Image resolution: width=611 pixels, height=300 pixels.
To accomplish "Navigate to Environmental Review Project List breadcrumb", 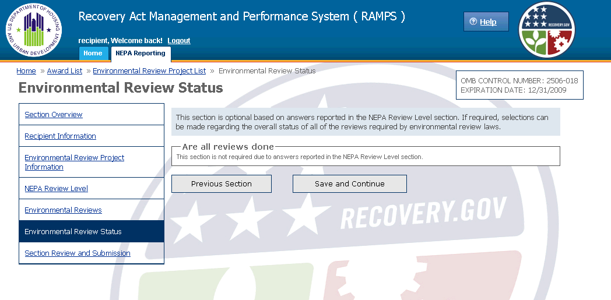I will click(x=149, y=71).
